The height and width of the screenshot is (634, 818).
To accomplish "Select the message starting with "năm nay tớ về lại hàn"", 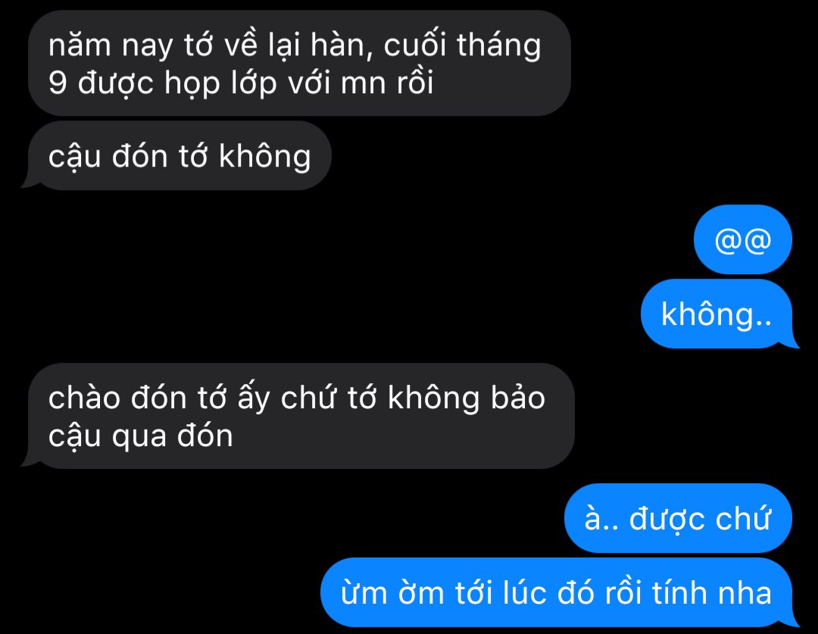I will [x=299, y=63].
